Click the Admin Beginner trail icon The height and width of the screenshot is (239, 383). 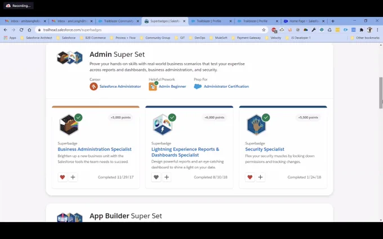click(x=153, y=86)
